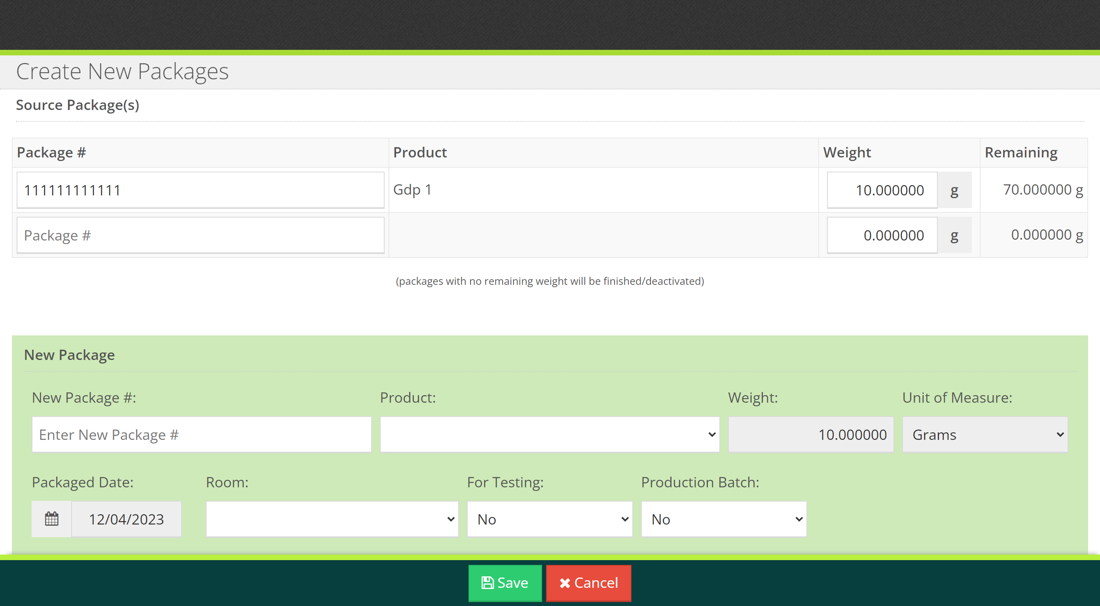Select the New Package section heading
This screenshot has width=1100, height=606.
pos(69,355)
